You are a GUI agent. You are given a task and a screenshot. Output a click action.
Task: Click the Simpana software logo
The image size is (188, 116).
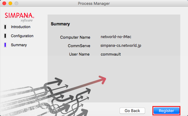[x=19, y=17]
